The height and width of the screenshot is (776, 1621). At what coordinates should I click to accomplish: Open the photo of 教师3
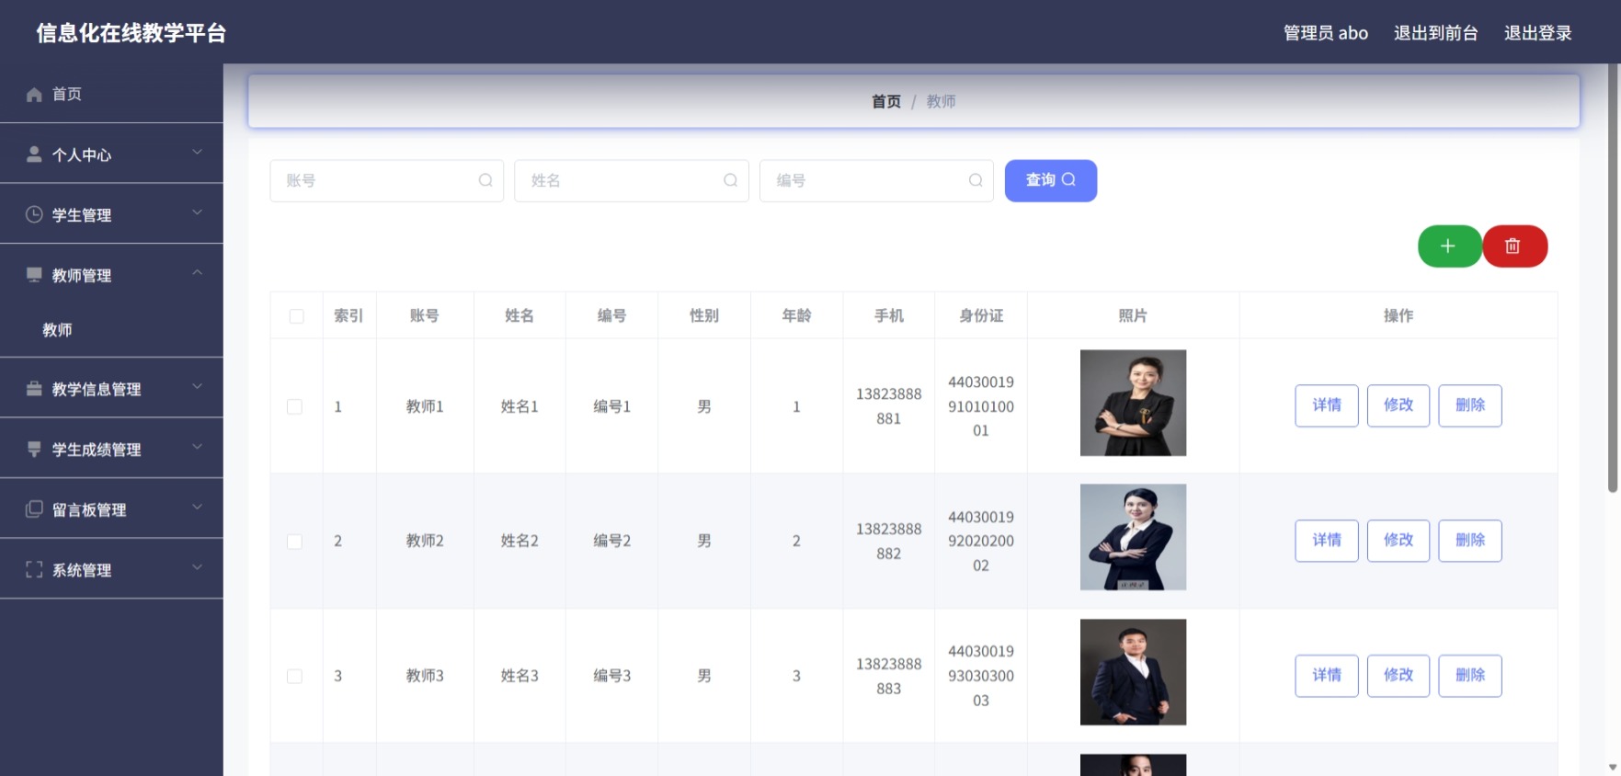1133,672
